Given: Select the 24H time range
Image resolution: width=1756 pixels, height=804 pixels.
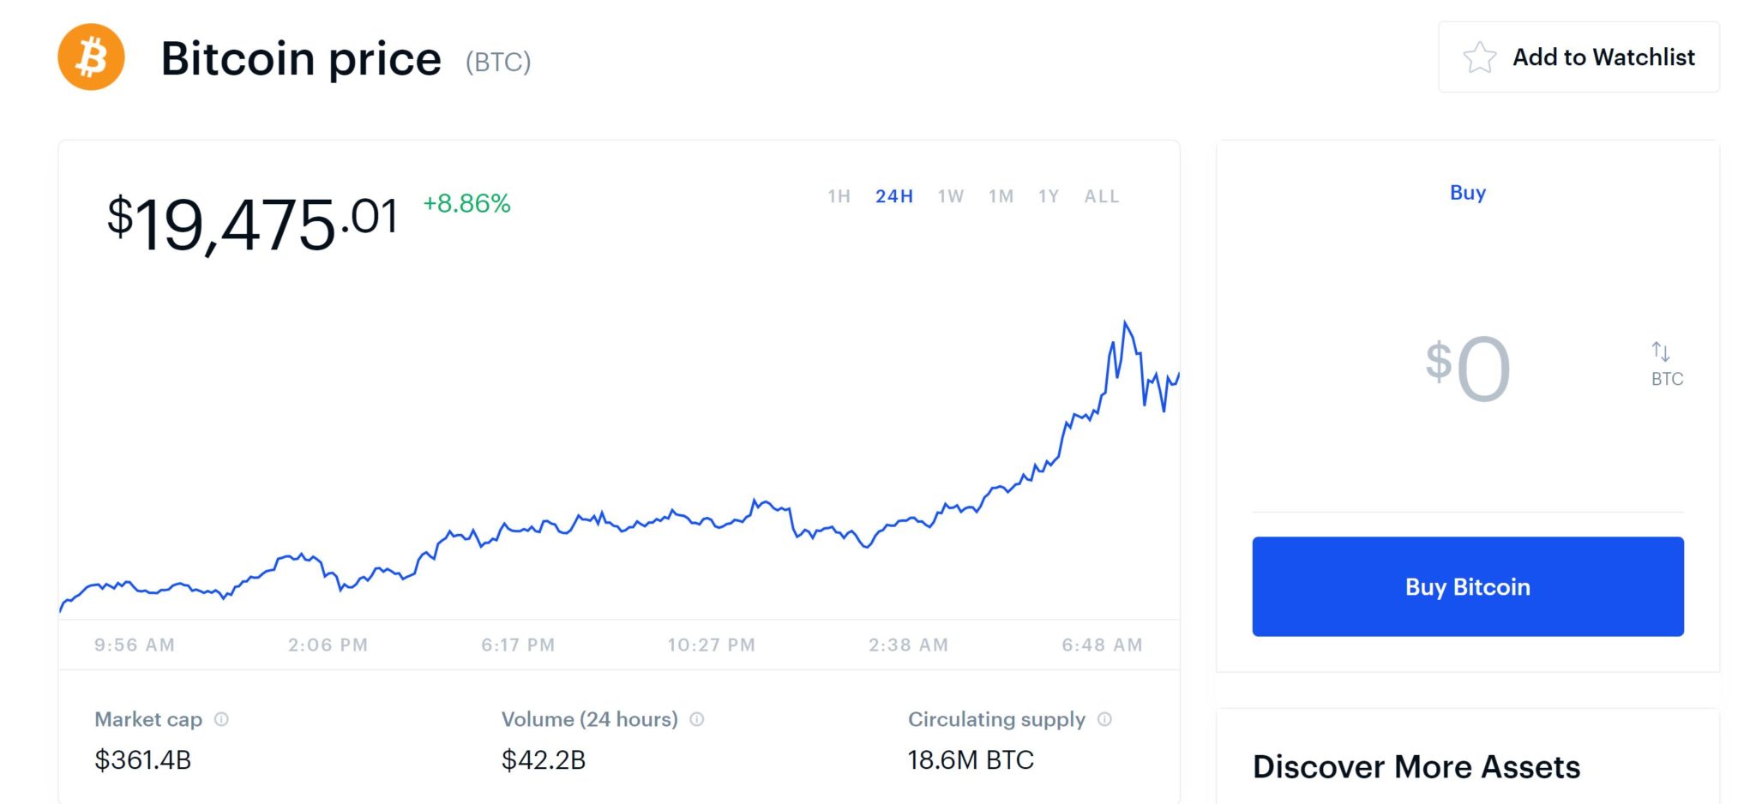Looking at the screenshot, I should [893, 196].
